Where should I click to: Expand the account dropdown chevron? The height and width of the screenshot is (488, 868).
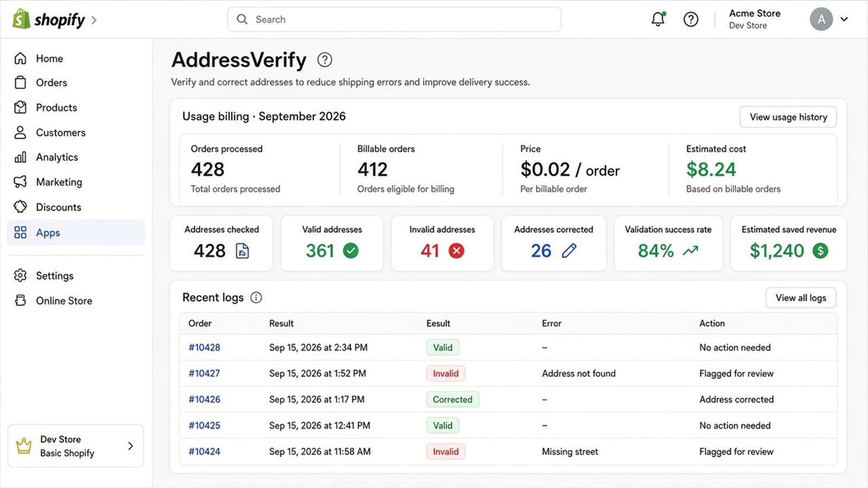coord(844,20)
